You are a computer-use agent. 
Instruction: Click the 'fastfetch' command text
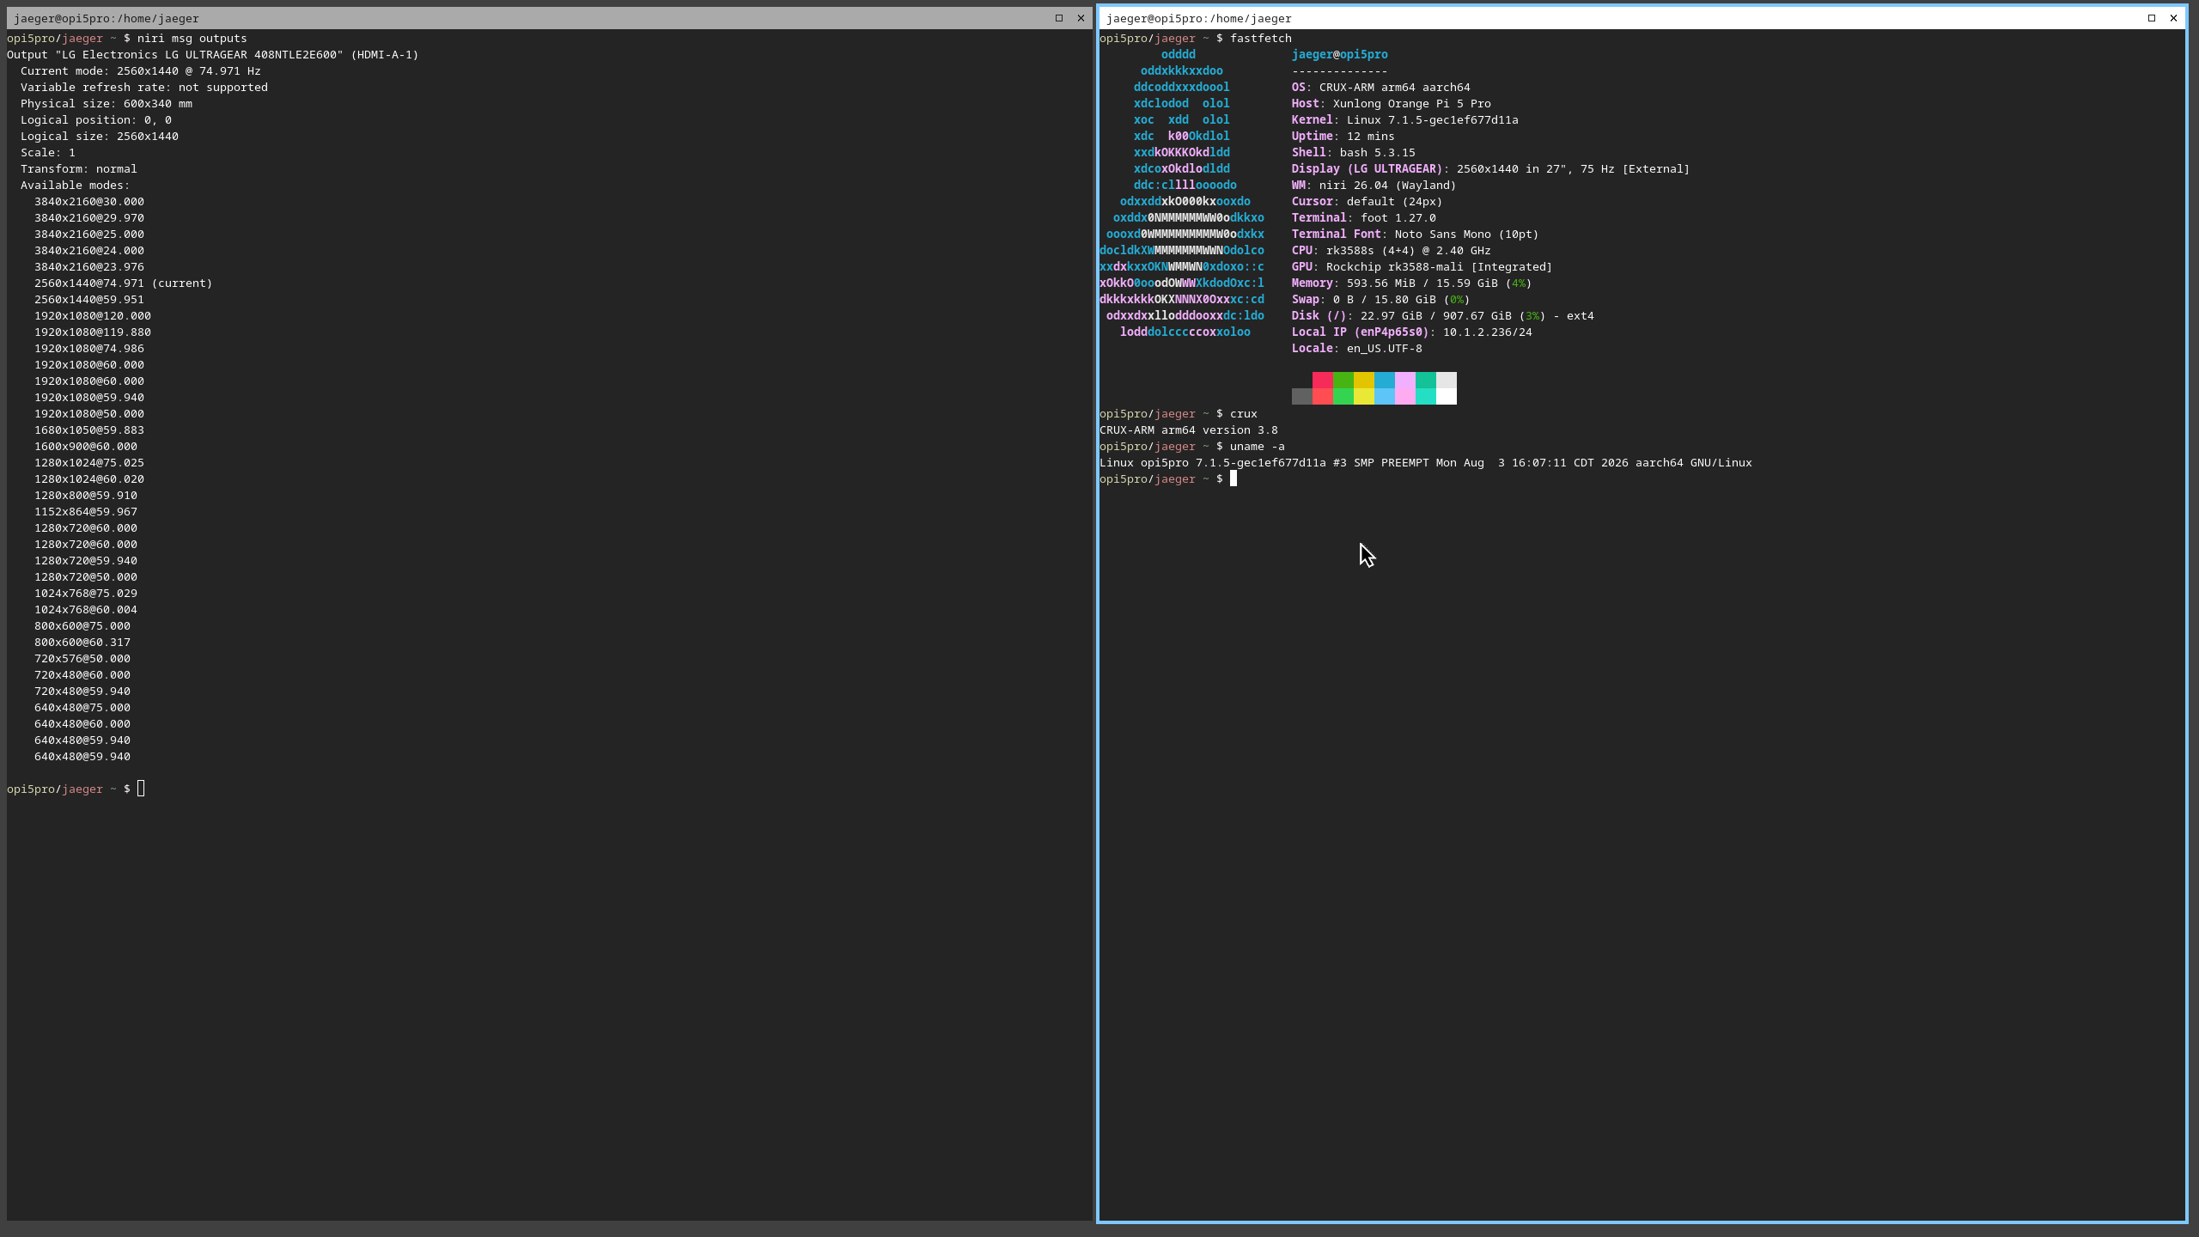1261,39
